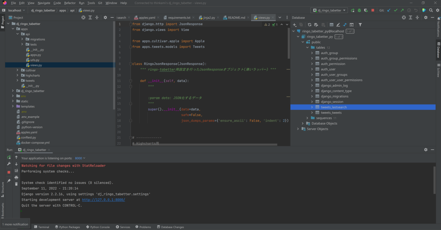Screen dimensions: 441x230
Task: Stop the running app from top toolbar
Action: pos(373,10)
